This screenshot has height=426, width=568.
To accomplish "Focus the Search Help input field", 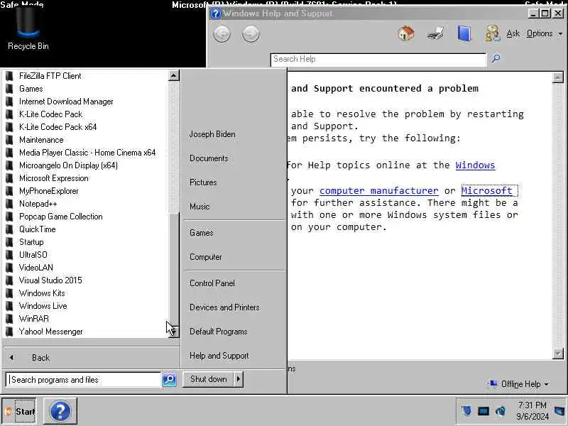I will pos(378,60).
